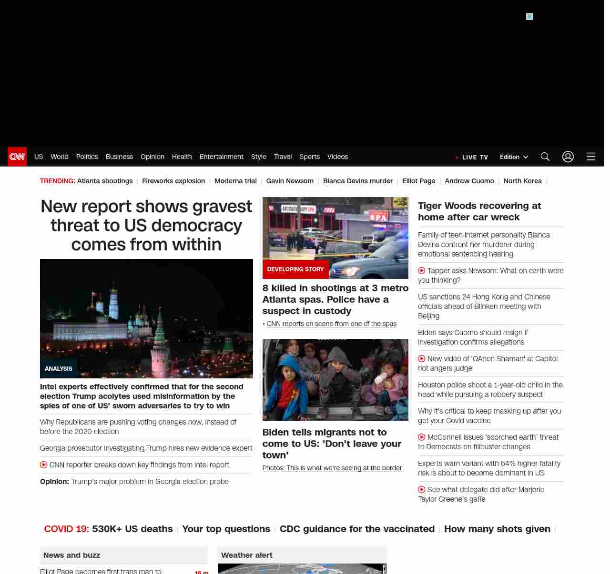610x574 pixels.
Task: Go to the Entertainment section
Action: pos(221,157)
